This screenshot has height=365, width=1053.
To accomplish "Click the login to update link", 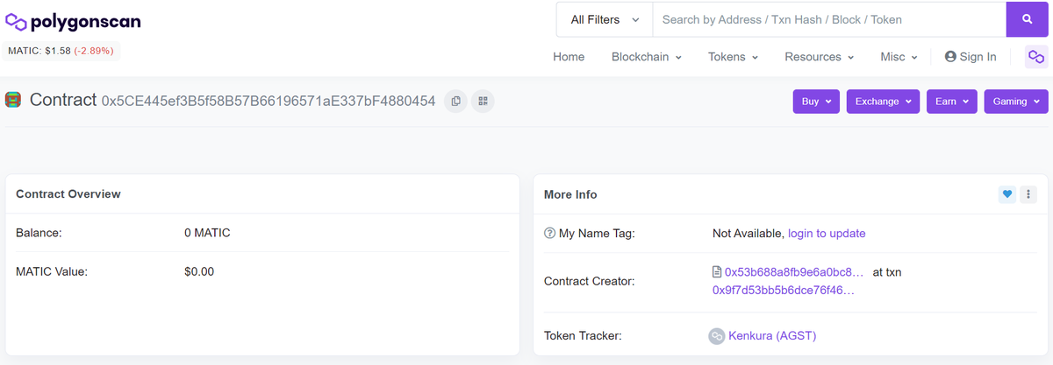I will (827, 234).
